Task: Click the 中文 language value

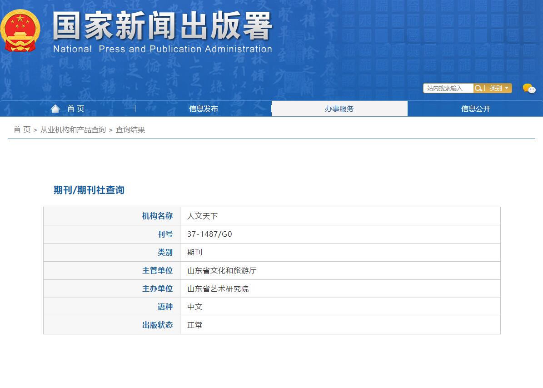Action: (x=195, y=307)
